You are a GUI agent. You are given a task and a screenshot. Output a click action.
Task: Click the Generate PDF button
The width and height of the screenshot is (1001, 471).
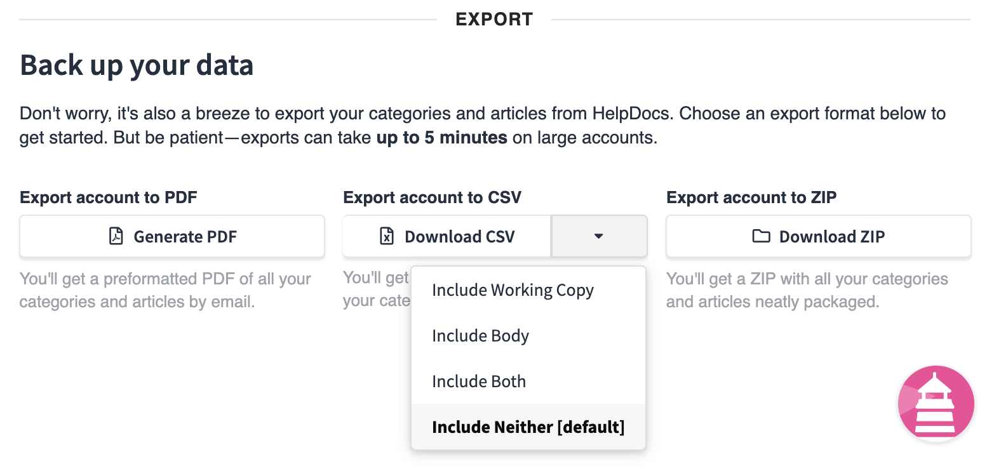coord(172,236)
